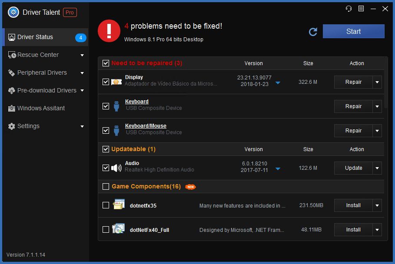The width and height of the screenshot is (395, 264).
Task: Click the Peripheral Drivers plug icon
Action: [x=11, y=73]
